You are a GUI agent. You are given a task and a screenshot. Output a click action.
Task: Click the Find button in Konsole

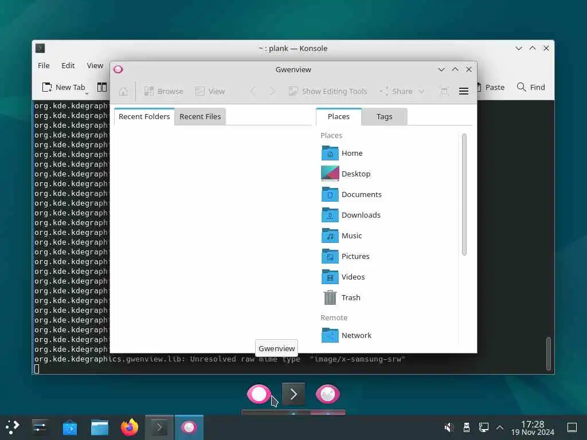(x=531, y=87)
